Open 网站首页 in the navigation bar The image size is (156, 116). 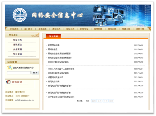click(14, 29)
